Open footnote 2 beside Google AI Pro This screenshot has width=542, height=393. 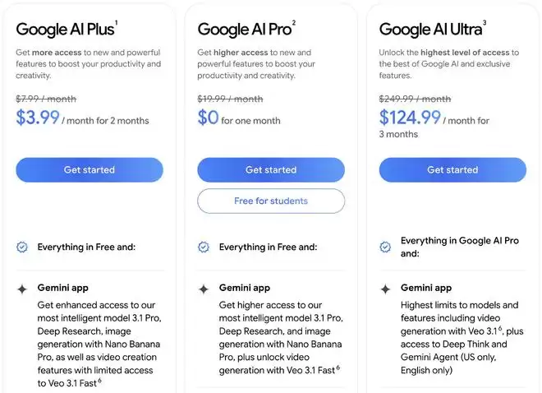point(293,23)
